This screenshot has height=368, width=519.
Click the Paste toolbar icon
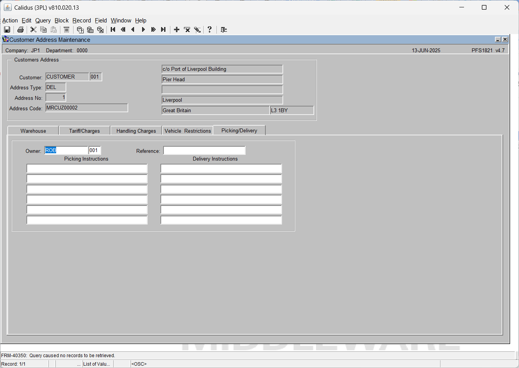click(x=53, y=30)
